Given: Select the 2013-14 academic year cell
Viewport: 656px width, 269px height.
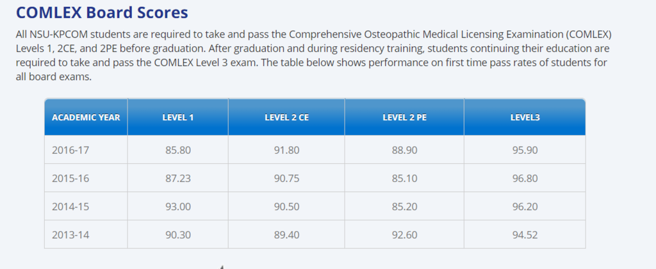Looking at the screenshot, I should [70, 235].
